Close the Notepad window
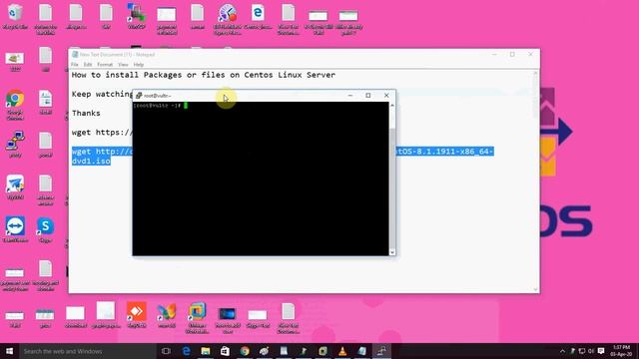The width and height of the screenshot is (639, 359). 530,54
